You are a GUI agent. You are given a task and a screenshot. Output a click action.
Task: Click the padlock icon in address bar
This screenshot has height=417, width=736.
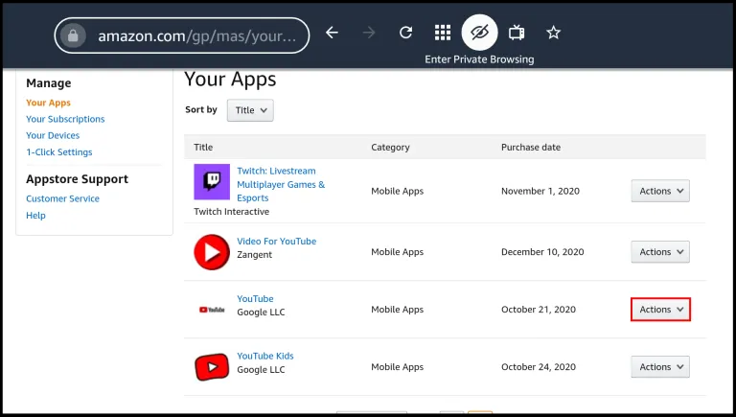[x=73, y=35]
